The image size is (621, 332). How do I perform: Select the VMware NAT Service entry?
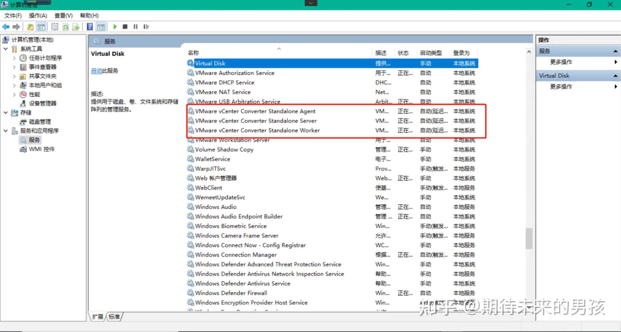(x=223, y=92)
